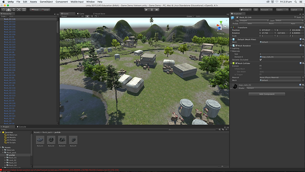Open the Shader dropdown
This screenshot has width=305, height=172.
275,88
